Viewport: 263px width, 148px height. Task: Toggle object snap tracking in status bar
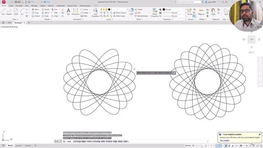tap(217, 146)
